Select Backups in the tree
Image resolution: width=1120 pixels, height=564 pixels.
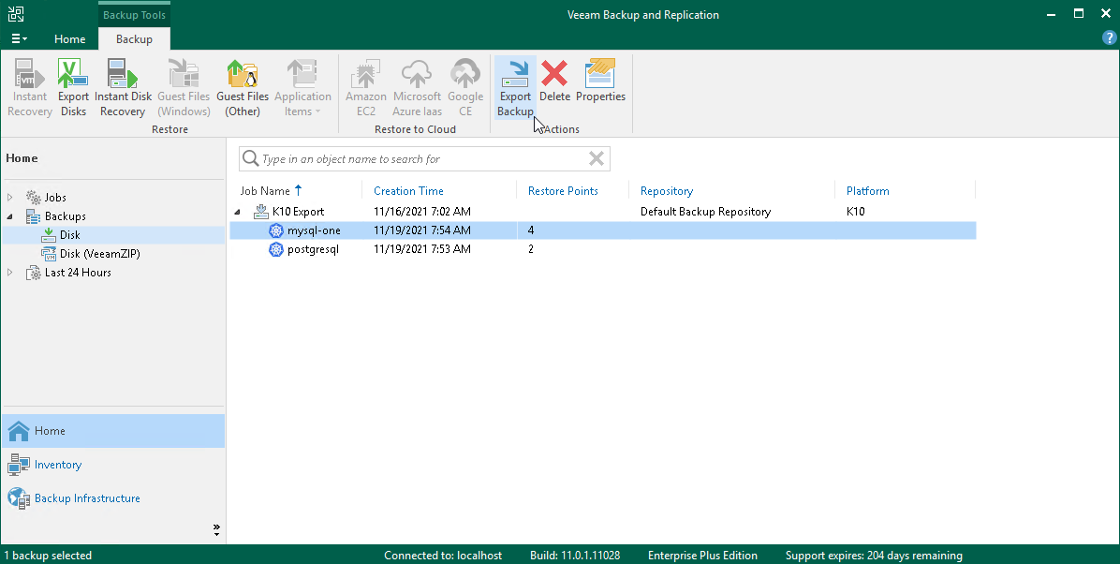(65, 215)
